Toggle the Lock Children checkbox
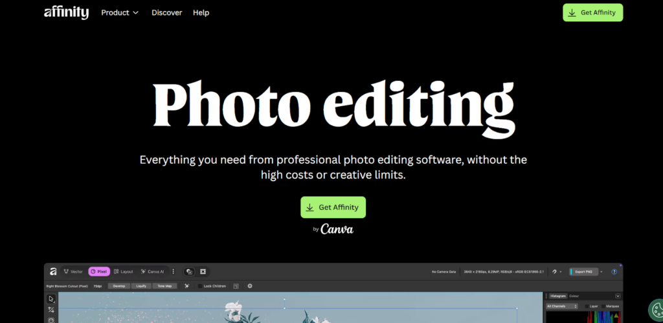Viewport: 663px width, 323px height. [x=200, y=285]
